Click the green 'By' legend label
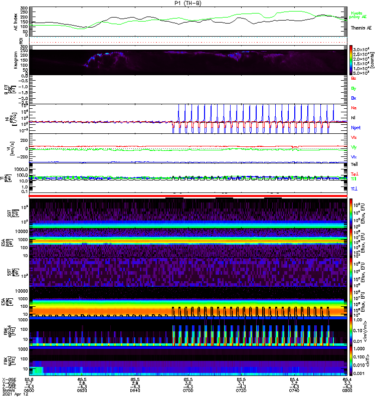This screenshot has width=376, height=401. click(x=353, y=89)
